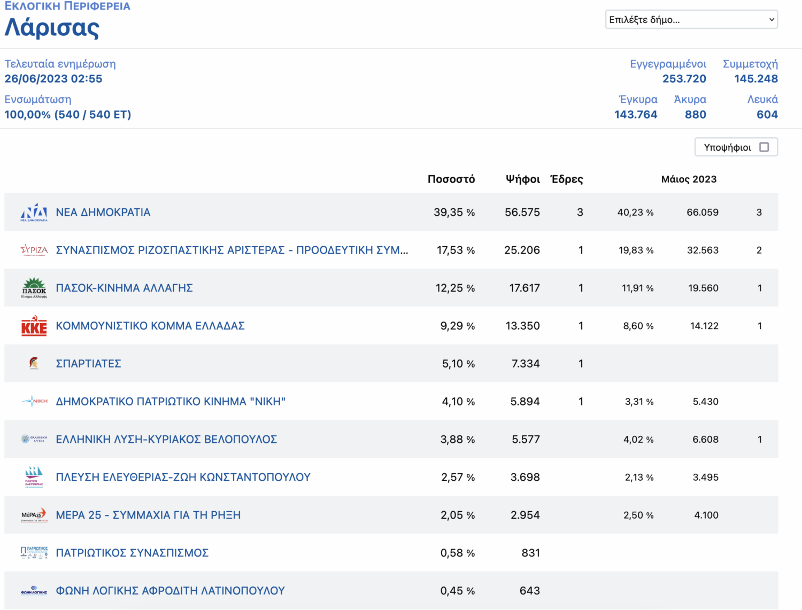This screenshot has width=802, height=610.
Task: Click the ΣΥΡΙΖΑ party logo
Action: (x=34, y=250)
